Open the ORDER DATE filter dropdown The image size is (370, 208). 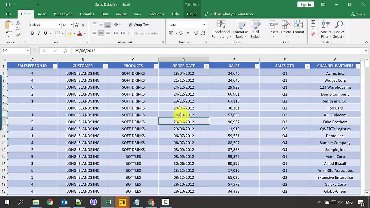(x=206, y=66)
